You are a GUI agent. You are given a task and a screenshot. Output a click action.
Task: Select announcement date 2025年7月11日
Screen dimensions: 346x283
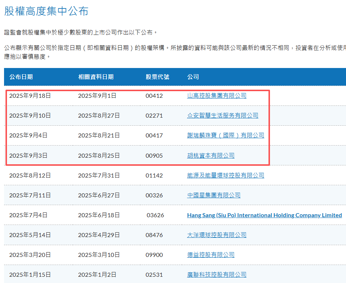click(30, 196)
